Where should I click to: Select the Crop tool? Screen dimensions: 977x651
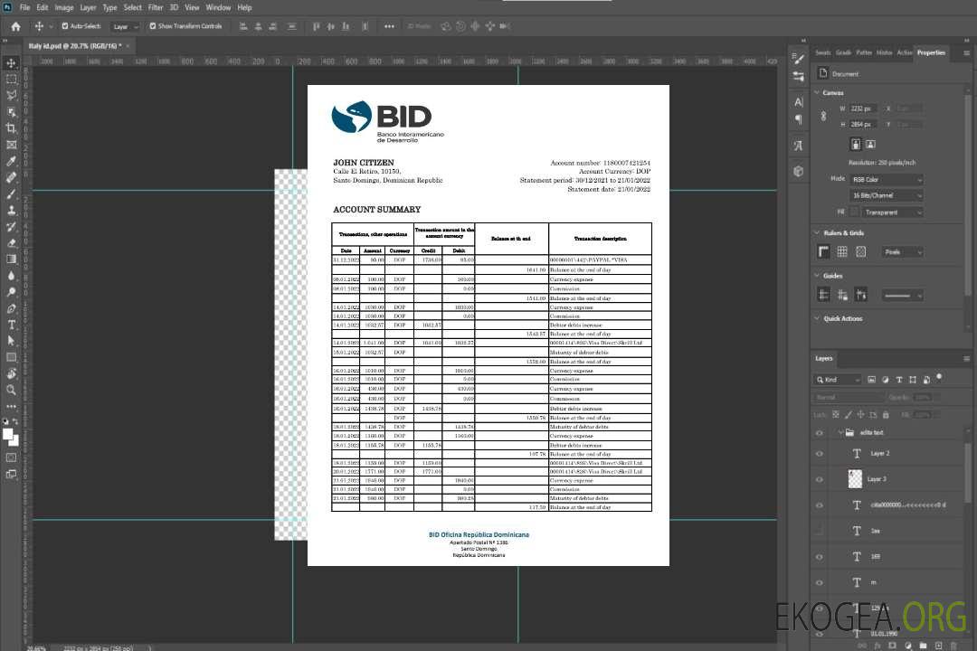click(x=11, y=128)
